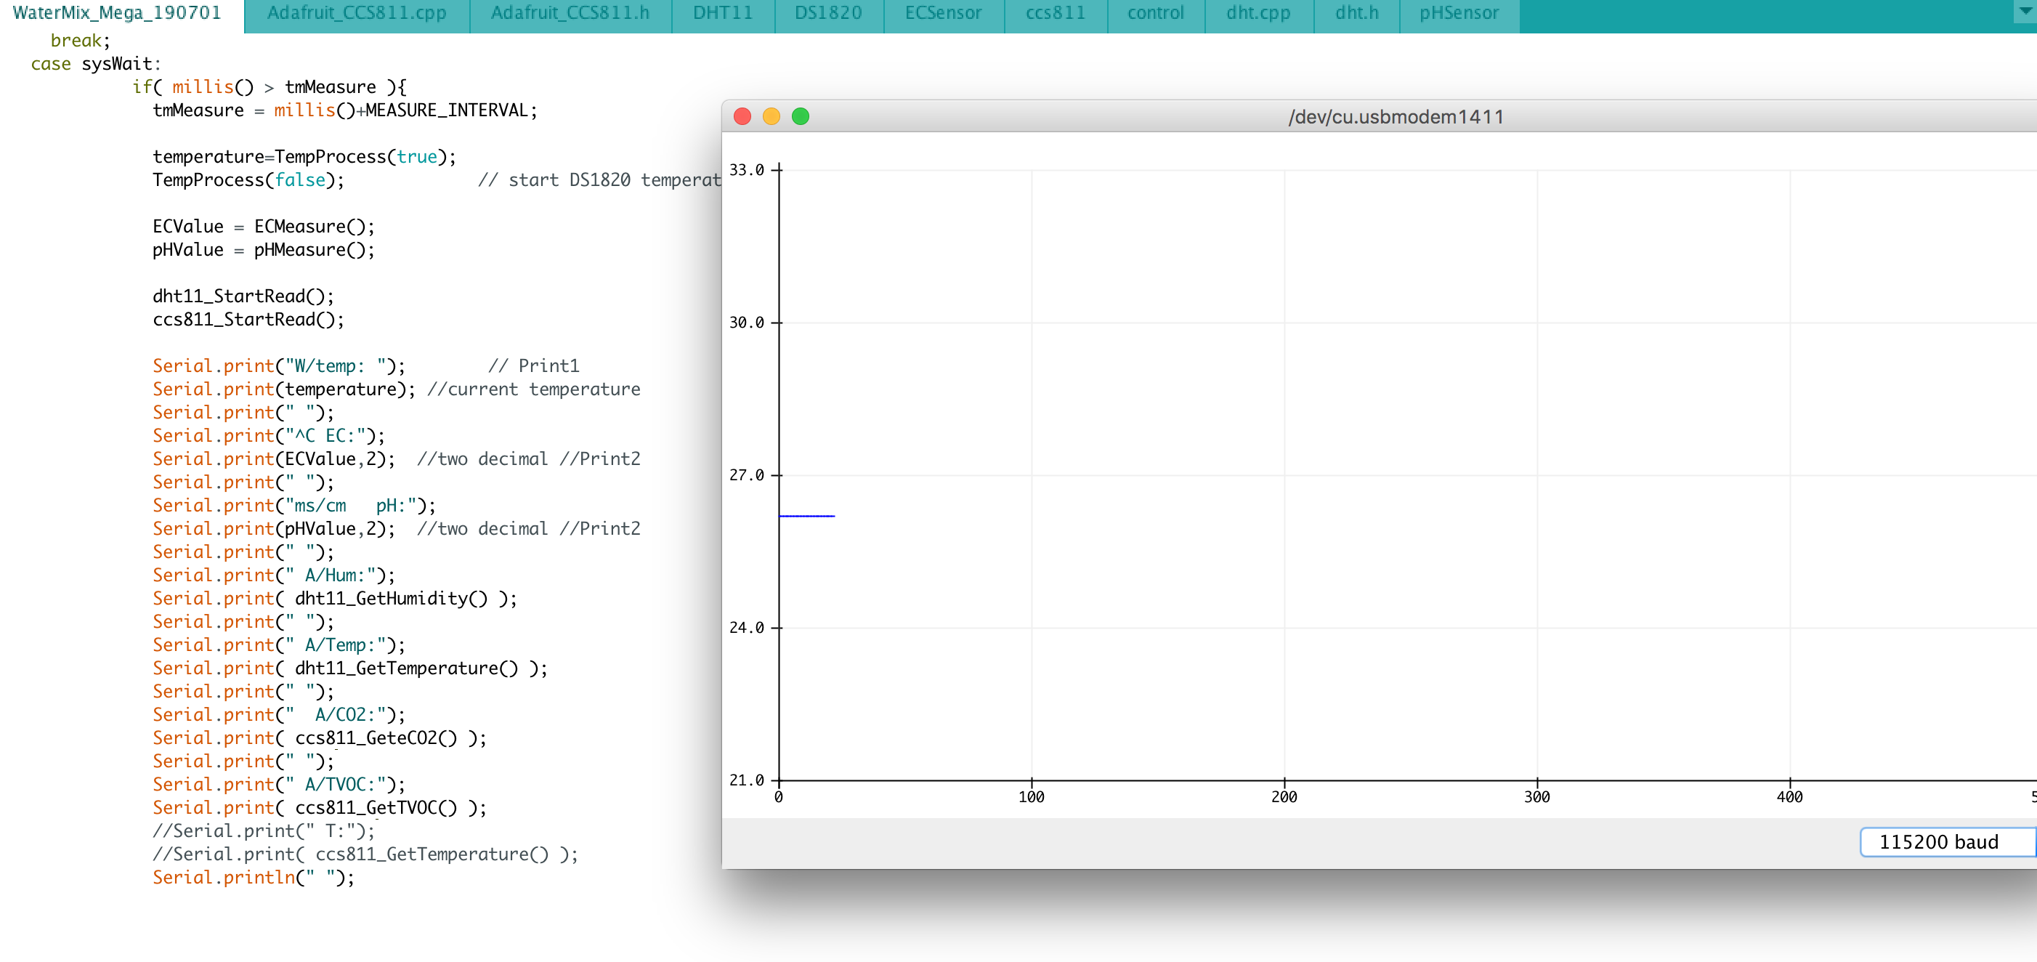Select the ccs811 tab
The width and height of the screenshot is (2037, 962).
(x=1055, y=12)
